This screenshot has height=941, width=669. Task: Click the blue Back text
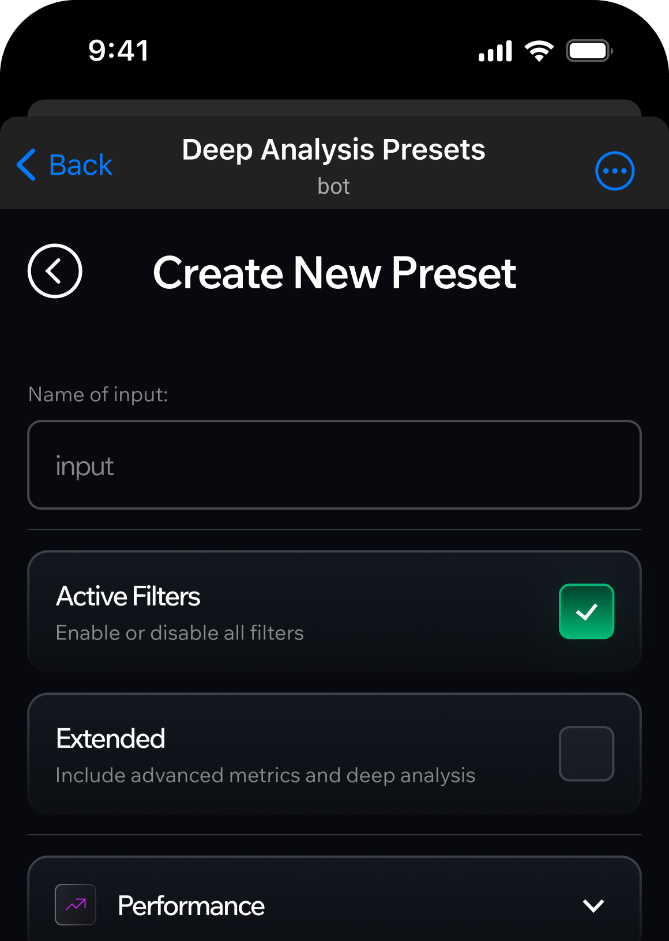81,165
